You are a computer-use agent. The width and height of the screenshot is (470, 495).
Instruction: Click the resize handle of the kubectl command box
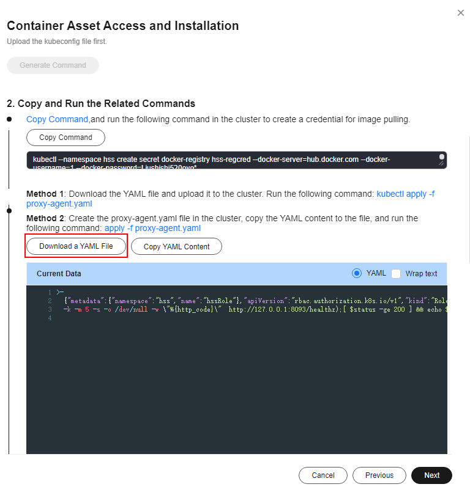tap(441, 164)
